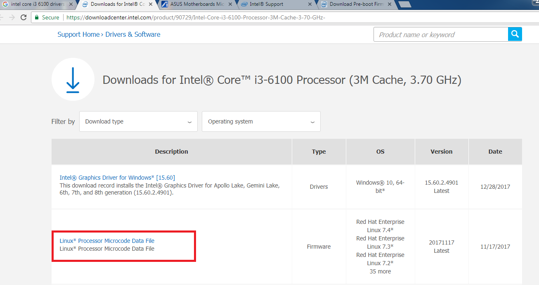The image size is (539, 285).
Task: Click the Firmware type cell
Action: 319,247
